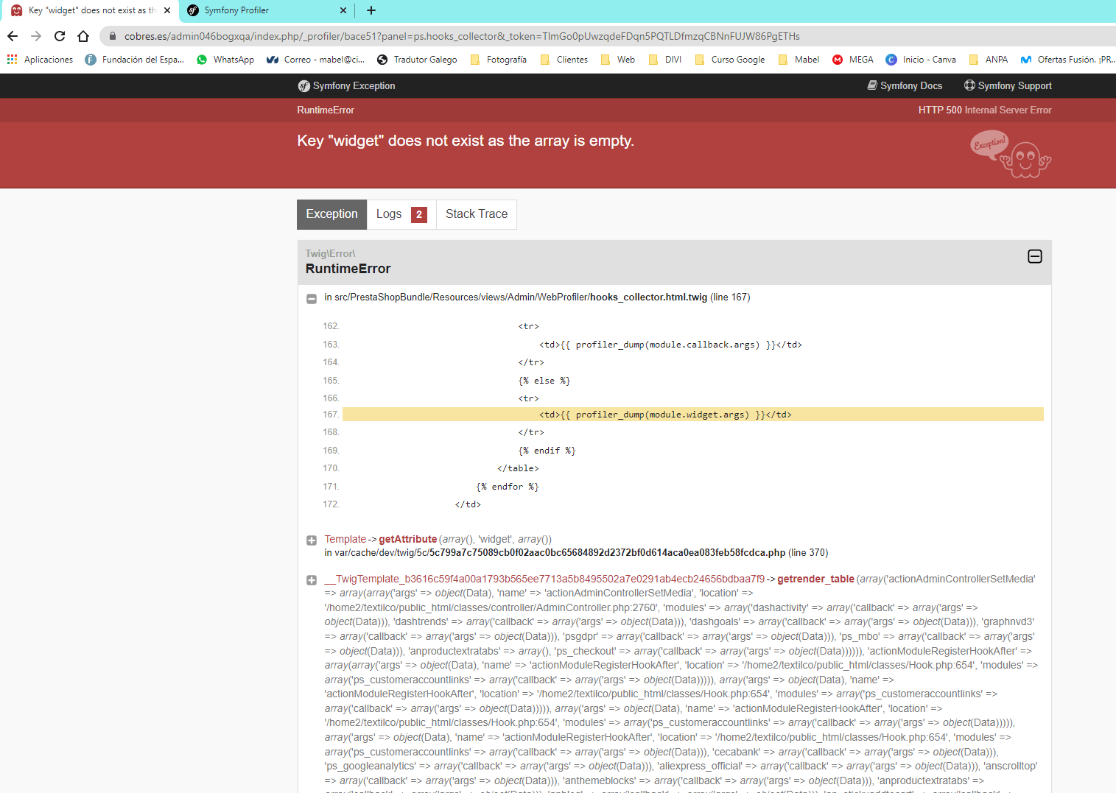The height and width of the screenshot is (793, 1116).
Task: Go back to the previous page
Action: (x=13, y=36)
